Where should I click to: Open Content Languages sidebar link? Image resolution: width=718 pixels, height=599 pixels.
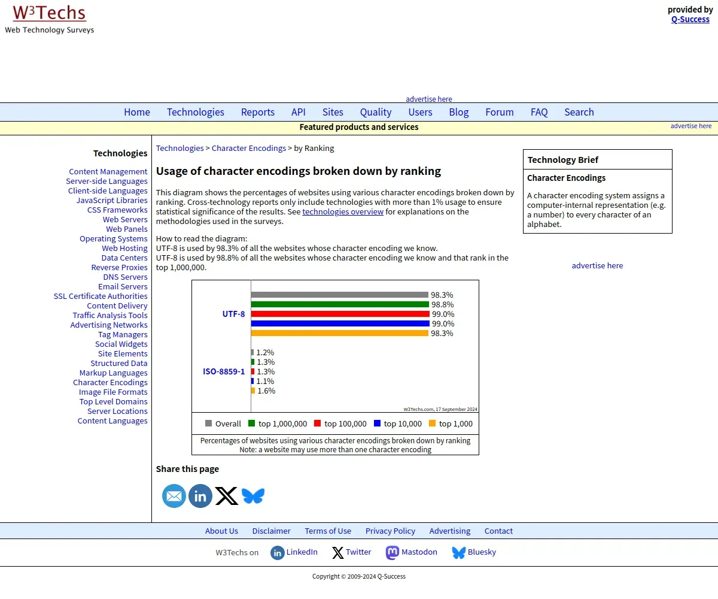coord(112,420)
